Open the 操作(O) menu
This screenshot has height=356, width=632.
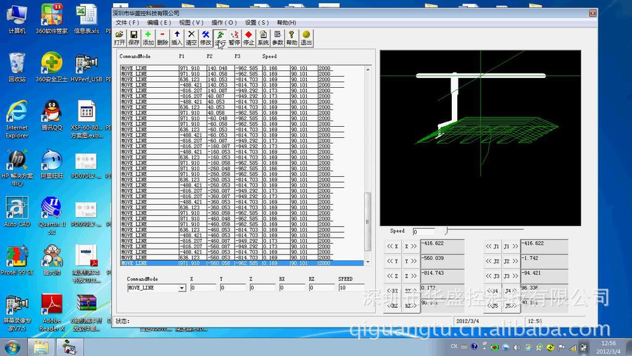point(223,23)
